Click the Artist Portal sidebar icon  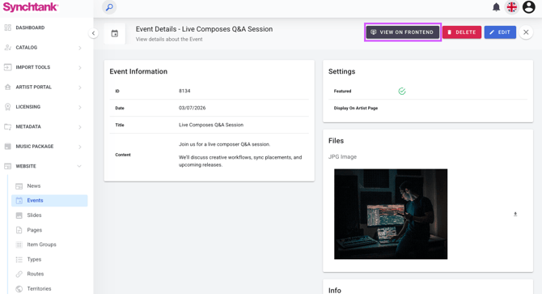(x=7, y=87)
